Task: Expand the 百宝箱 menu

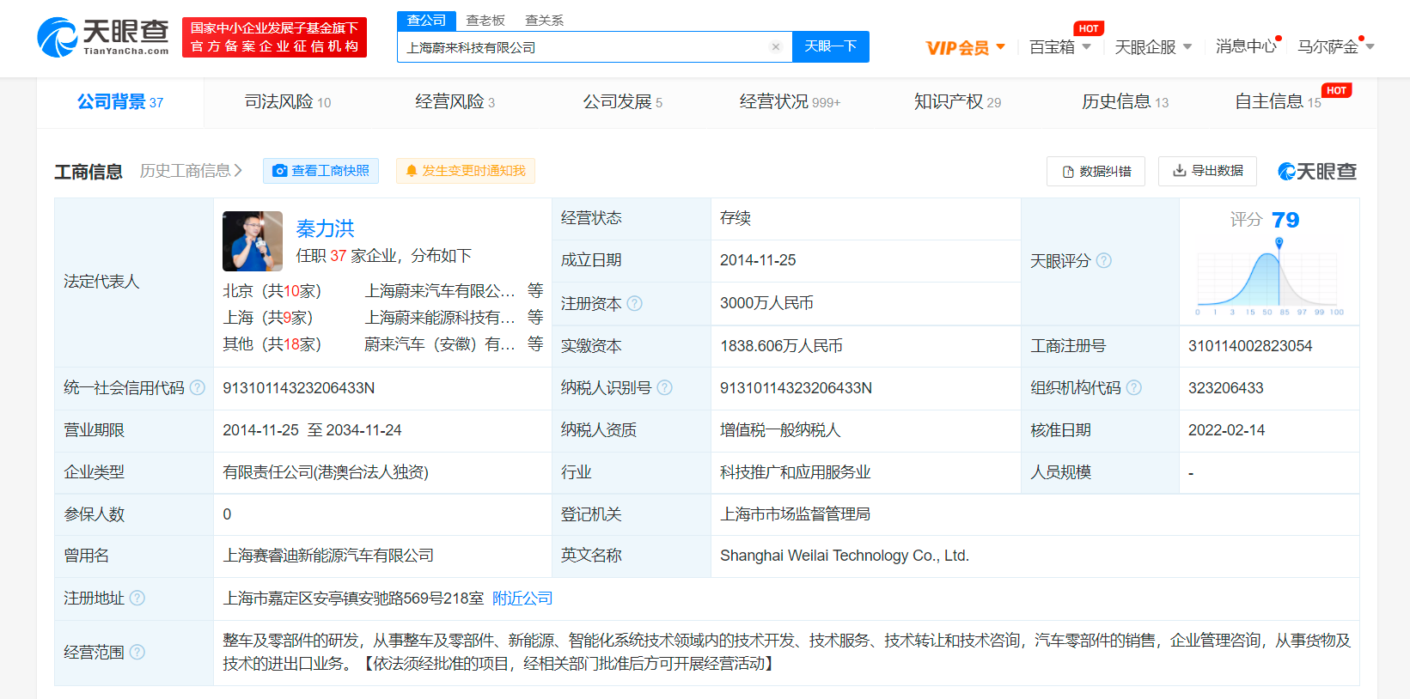Action: point(1060,47)
